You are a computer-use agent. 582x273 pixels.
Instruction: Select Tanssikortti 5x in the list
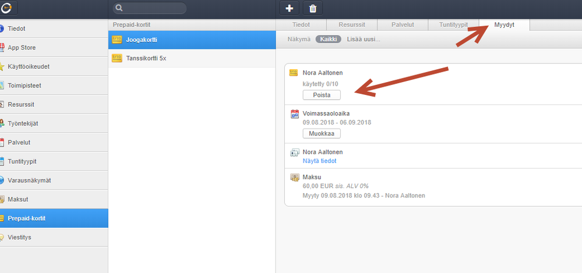(x=192, y=58)
